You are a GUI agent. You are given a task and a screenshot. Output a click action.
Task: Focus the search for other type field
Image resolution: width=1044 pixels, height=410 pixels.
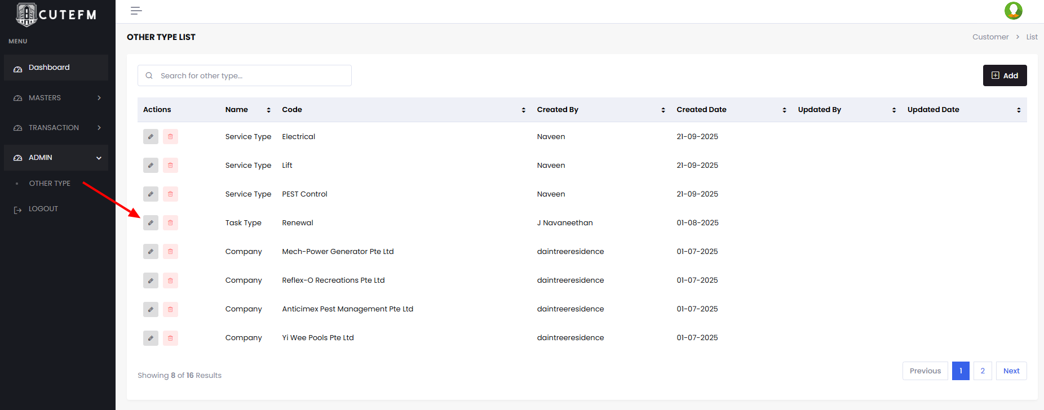[x=248, y=75]
